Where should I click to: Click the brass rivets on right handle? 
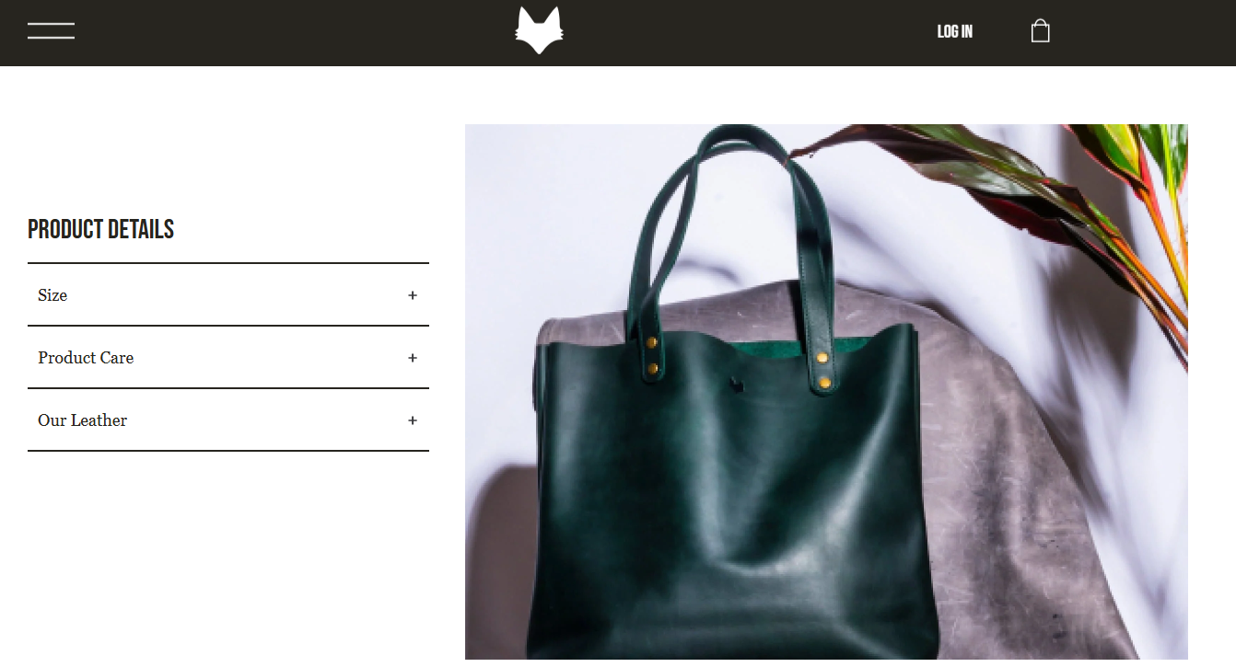822,370
